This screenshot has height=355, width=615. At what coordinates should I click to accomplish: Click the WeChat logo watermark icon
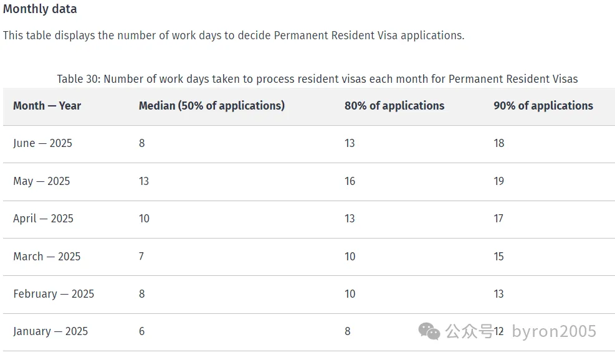(x=429, y=331)
